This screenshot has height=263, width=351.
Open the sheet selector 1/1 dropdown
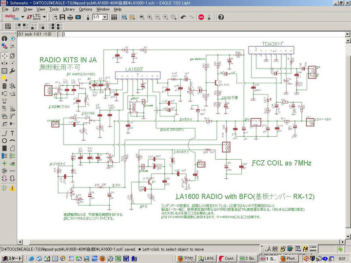click(x=104, y=17)
